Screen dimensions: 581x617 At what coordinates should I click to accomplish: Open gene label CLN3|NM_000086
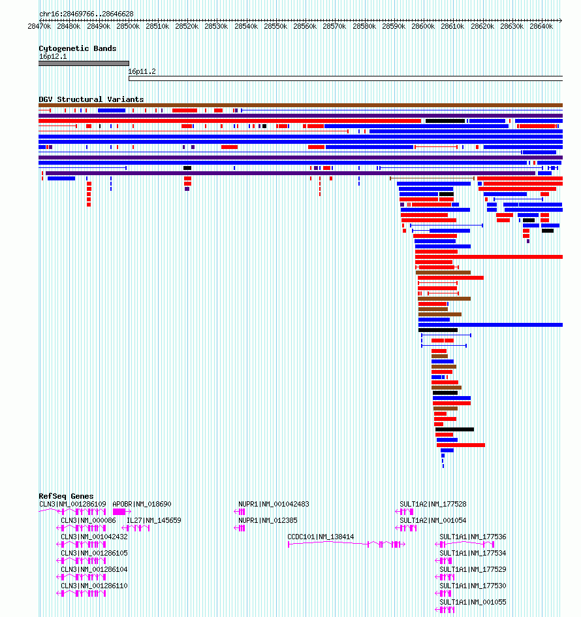88,520
